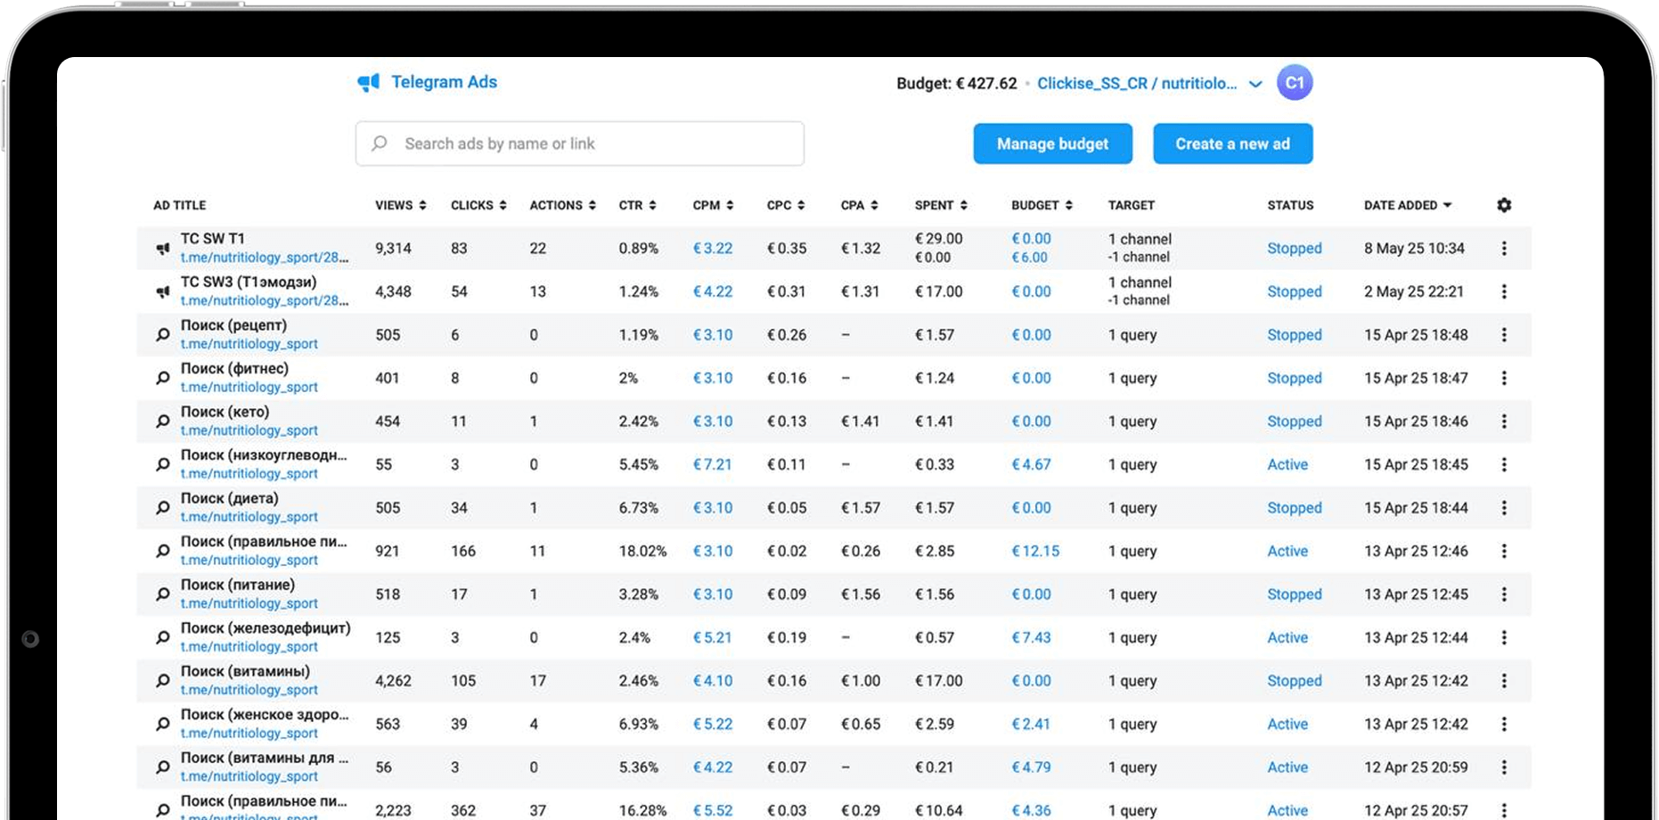Click search-type icon beside Поиск (кето)
1659x820 pixels.
click(163, 422)
